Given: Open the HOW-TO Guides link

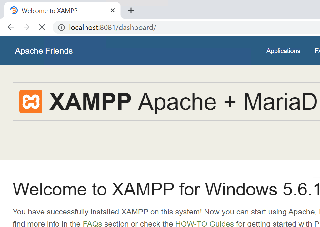Looking at the screenshot, I should (x=205, y=223).
